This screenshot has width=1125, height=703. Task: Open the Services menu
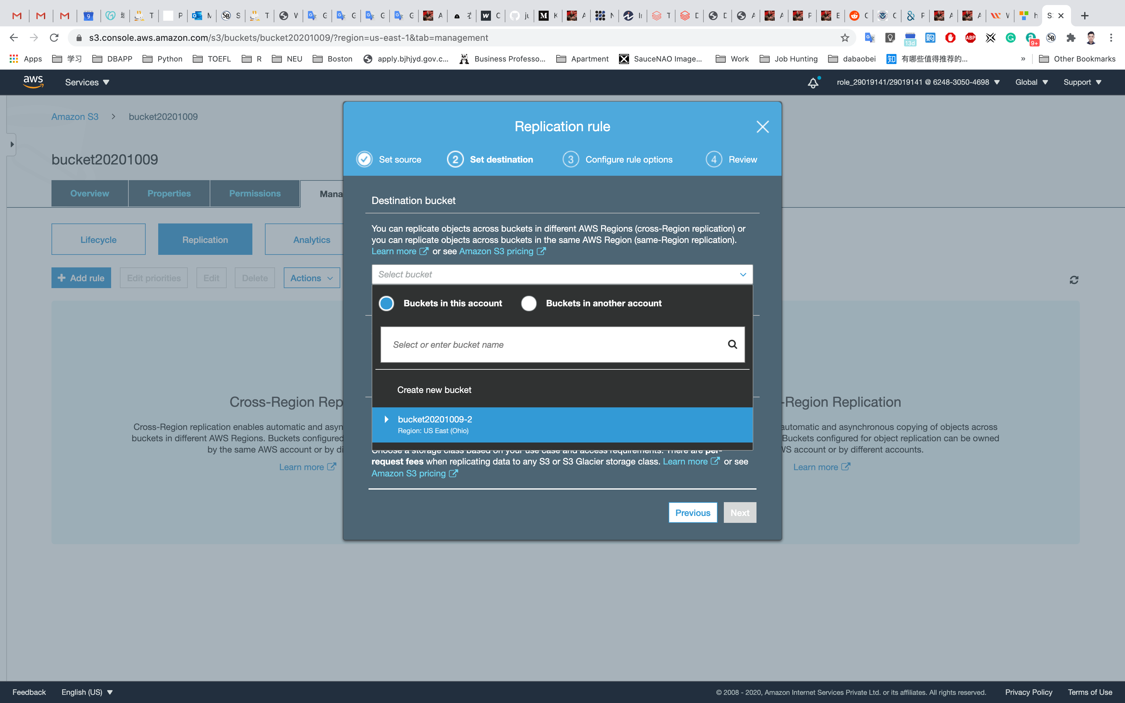click(87, 82)
